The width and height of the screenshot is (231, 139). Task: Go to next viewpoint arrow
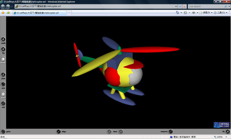121,131
